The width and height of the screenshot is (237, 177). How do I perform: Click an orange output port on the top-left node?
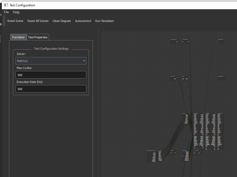click(x=177, y=42)
